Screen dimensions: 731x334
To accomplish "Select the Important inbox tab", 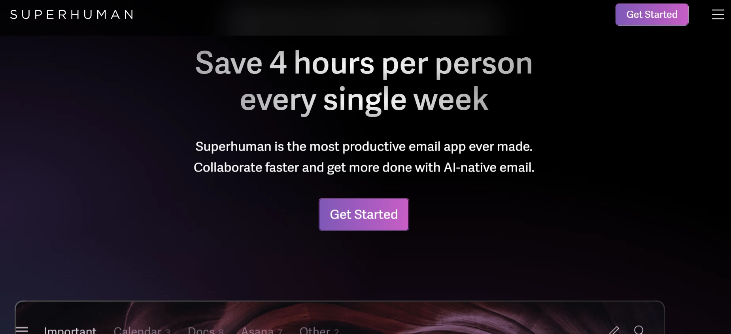I will point(70,330).
